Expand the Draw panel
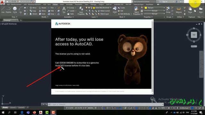Image resolution: width=205 pixels, height=115 pixels. [x=14, y=17]
